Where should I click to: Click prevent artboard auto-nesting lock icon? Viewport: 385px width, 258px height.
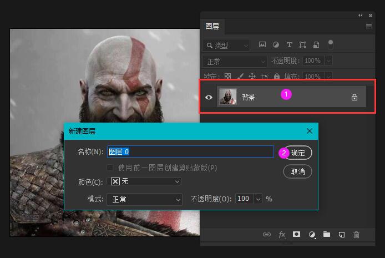tap(265, 76)
